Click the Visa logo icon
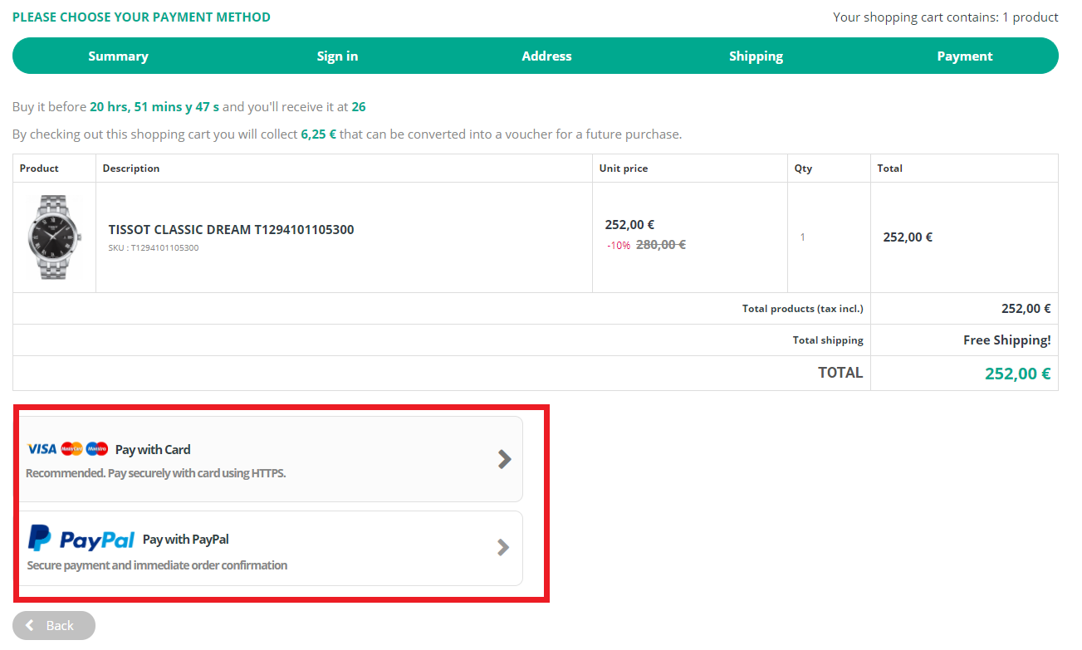The image size is (1082, 650). [x=42, y=449]
